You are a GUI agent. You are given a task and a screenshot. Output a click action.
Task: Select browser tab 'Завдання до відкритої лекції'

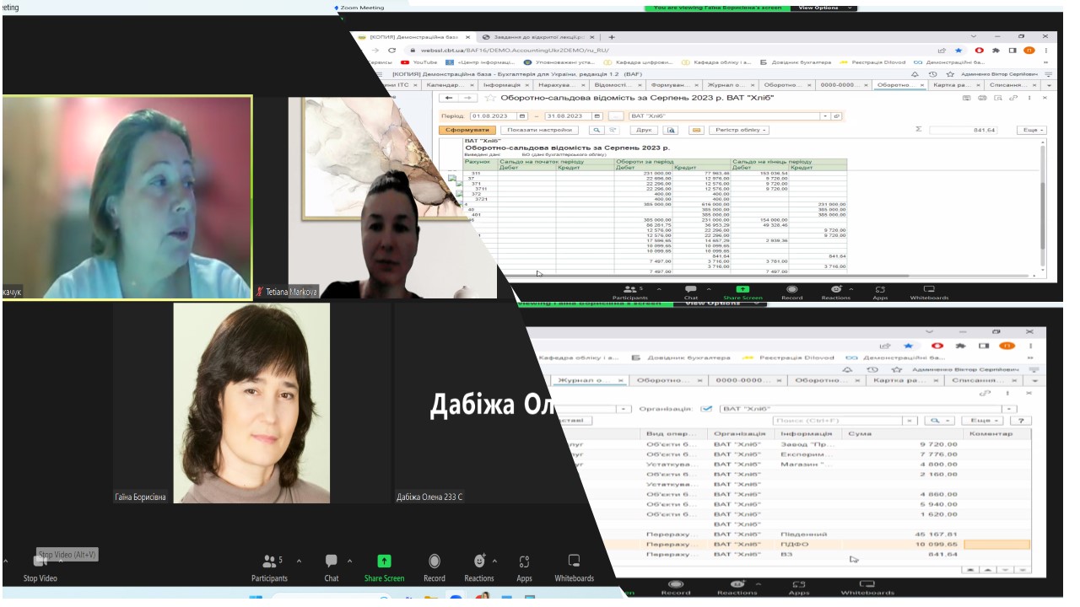click(537, 37)
